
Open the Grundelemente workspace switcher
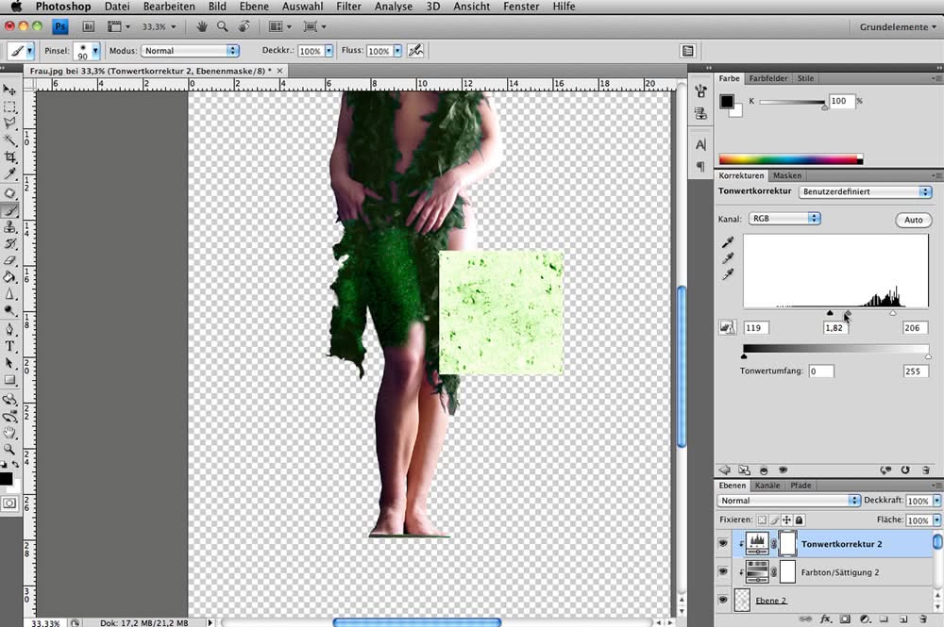[x=898, y=27]
